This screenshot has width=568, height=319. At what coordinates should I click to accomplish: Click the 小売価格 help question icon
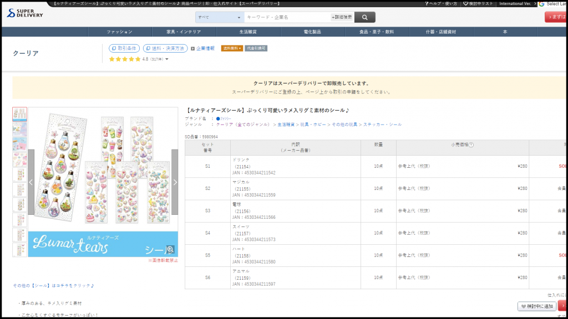[x=471, y=145]
